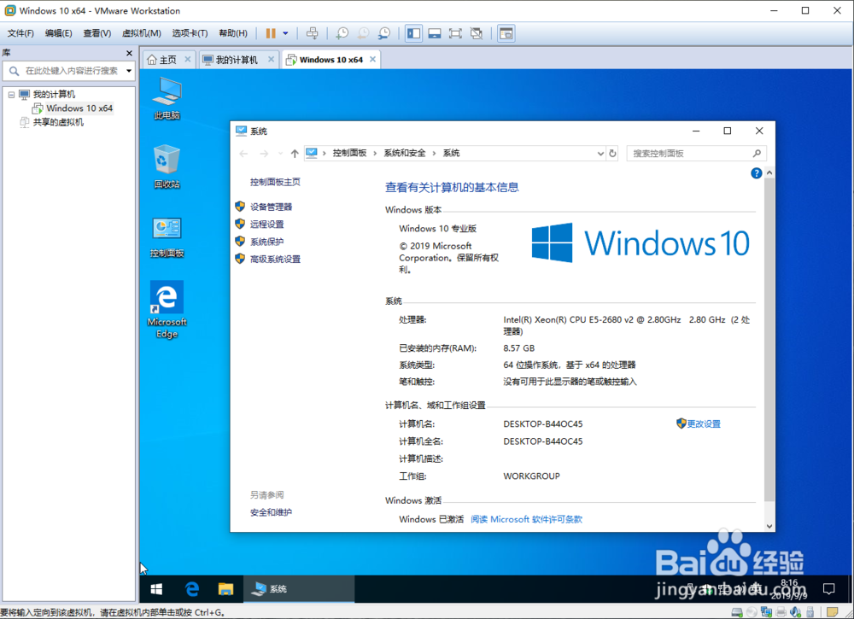854x619 pixels.
Task: Open 设备管理器 from the left pane
Action: 272,207
